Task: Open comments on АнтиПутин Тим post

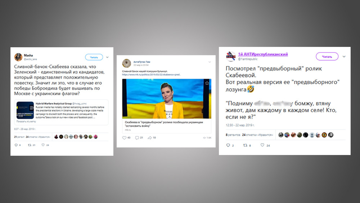Action: 137,138
